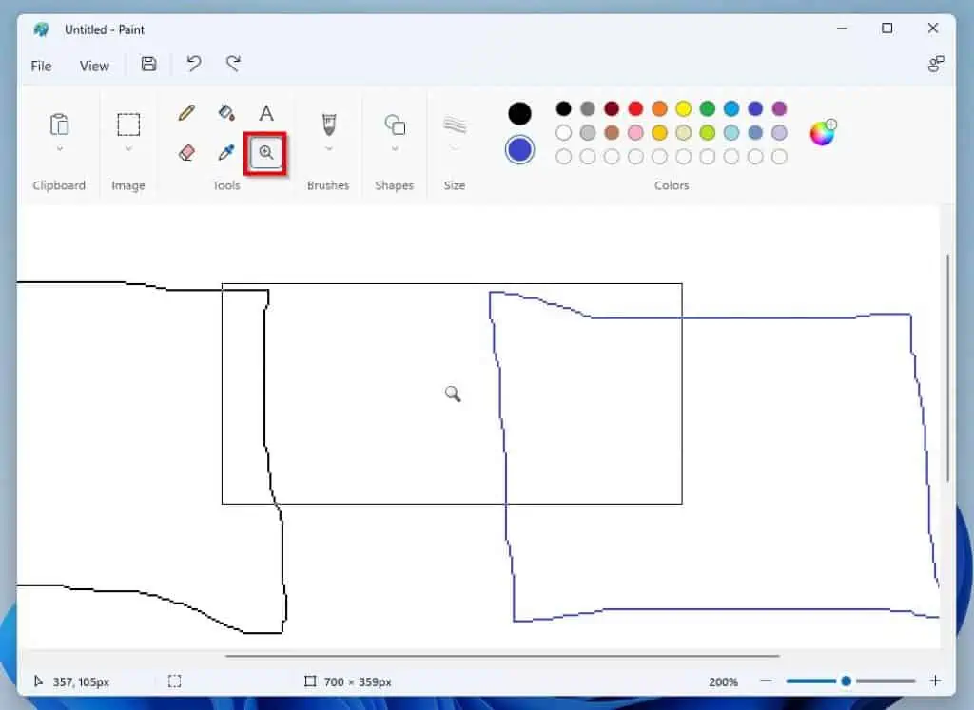Open the Paint settings gear
974x710 pixels.
937,63
